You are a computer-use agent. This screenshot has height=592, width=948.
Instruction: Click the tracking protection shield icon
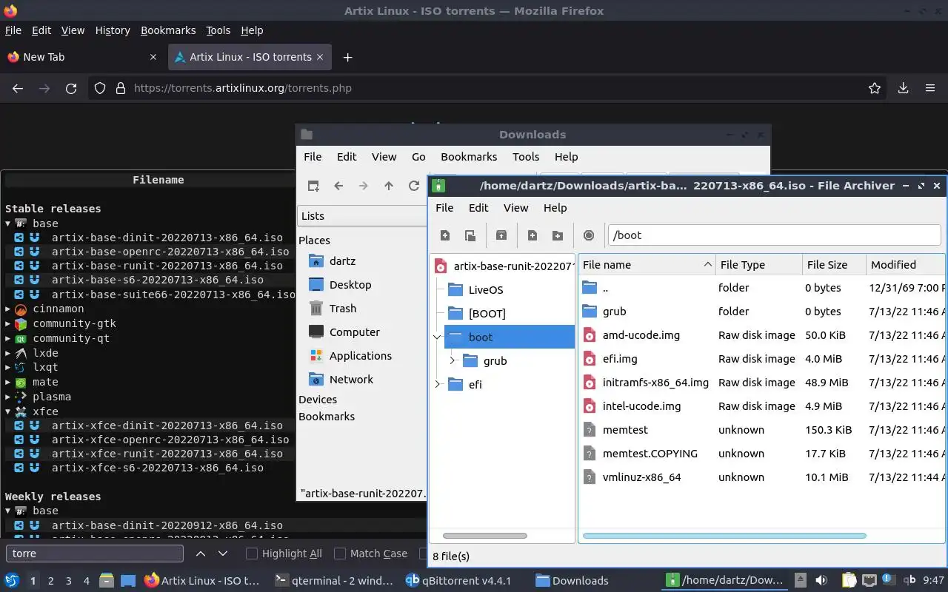(100, 88)
